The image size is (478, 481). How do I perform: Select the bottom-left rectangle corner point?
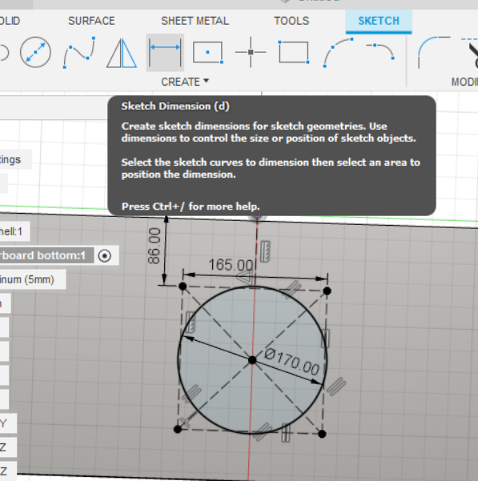coord(177,429)
